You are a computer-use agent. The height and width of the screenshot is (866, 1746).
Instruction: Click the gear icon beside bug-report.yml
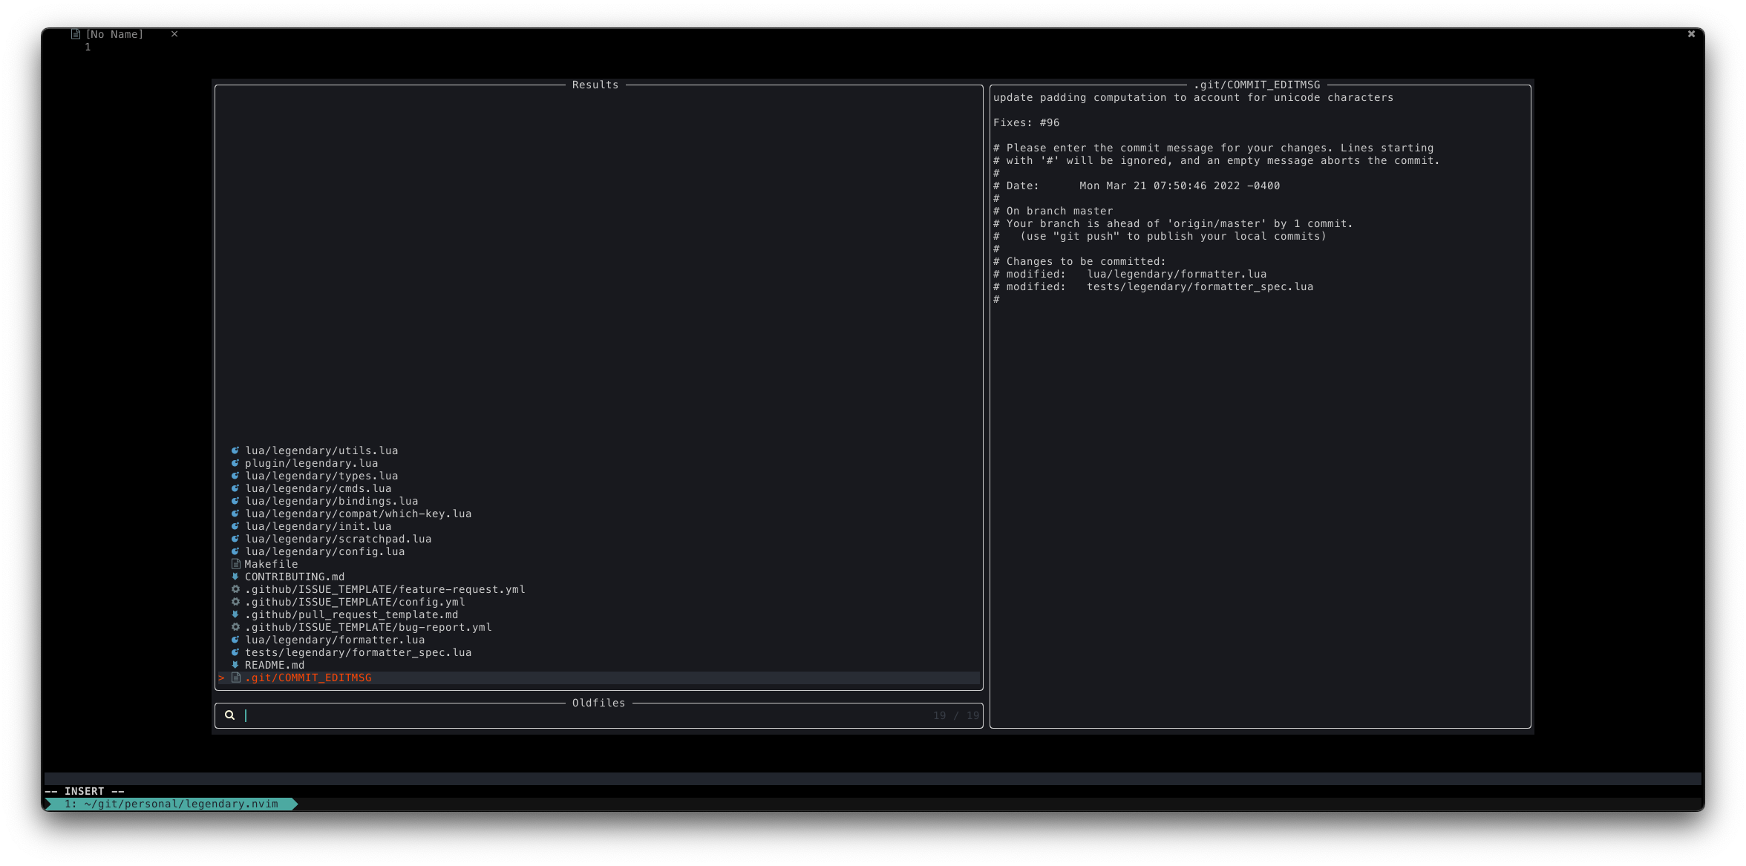[x=235, y=627]
